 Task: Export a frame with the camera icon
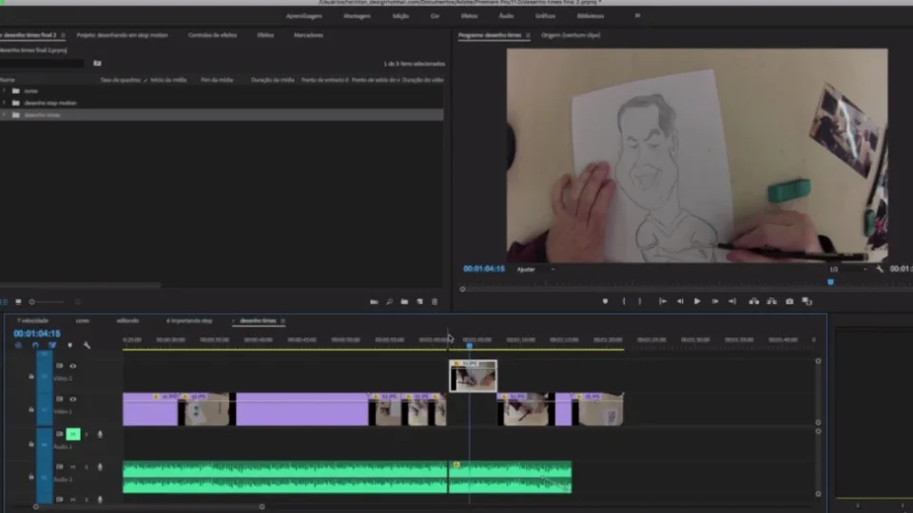click(x=789, y=301)
